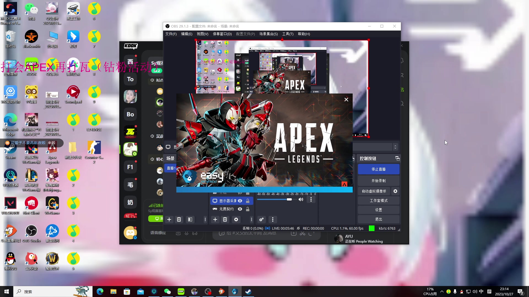529x297 pixels.
Task: Close the Apex Legends splash overlay
Action: (346, 100)
